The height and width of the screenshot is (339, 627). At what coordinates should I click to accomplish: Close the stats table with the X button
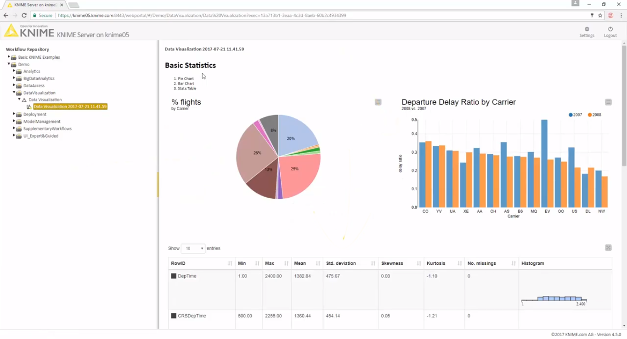[608, 247]
